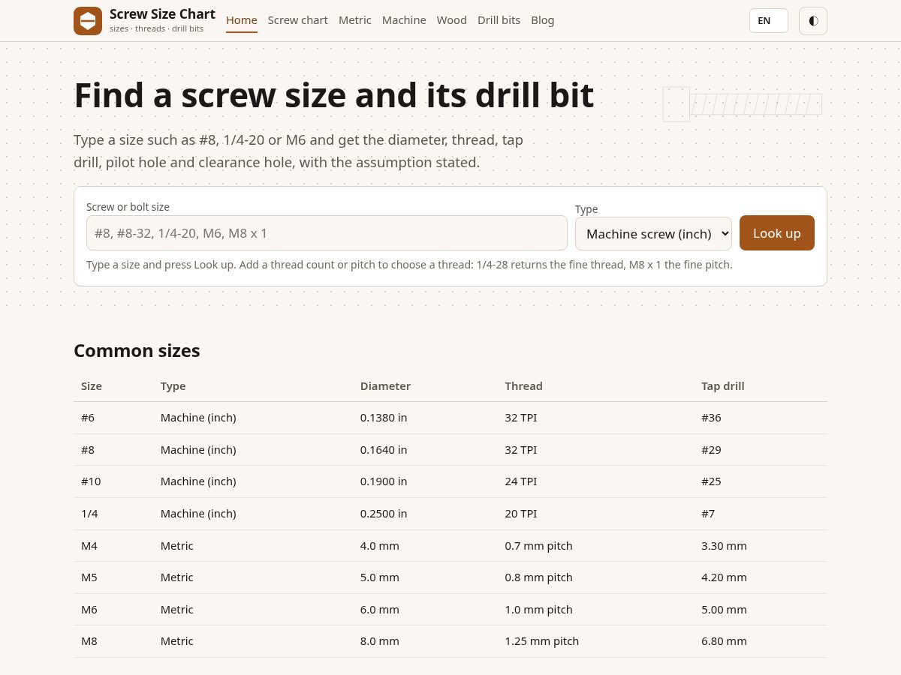
Task: Click the 4.0 mm diameter value
Action: tap(380, 546)
